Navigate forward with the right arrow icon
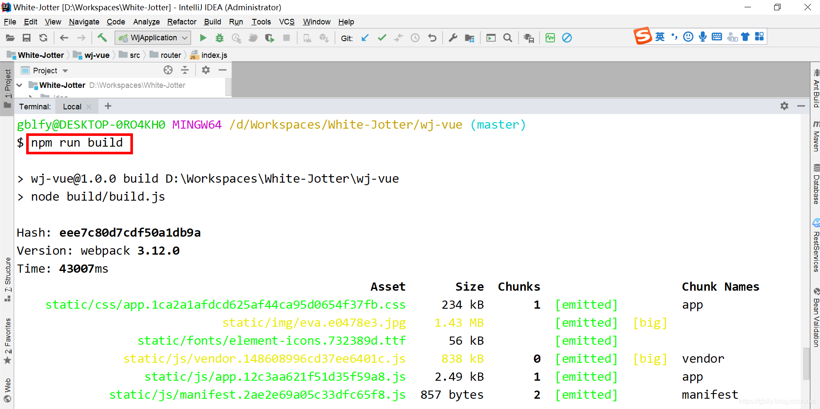820x409 pixels. [81, 38]
